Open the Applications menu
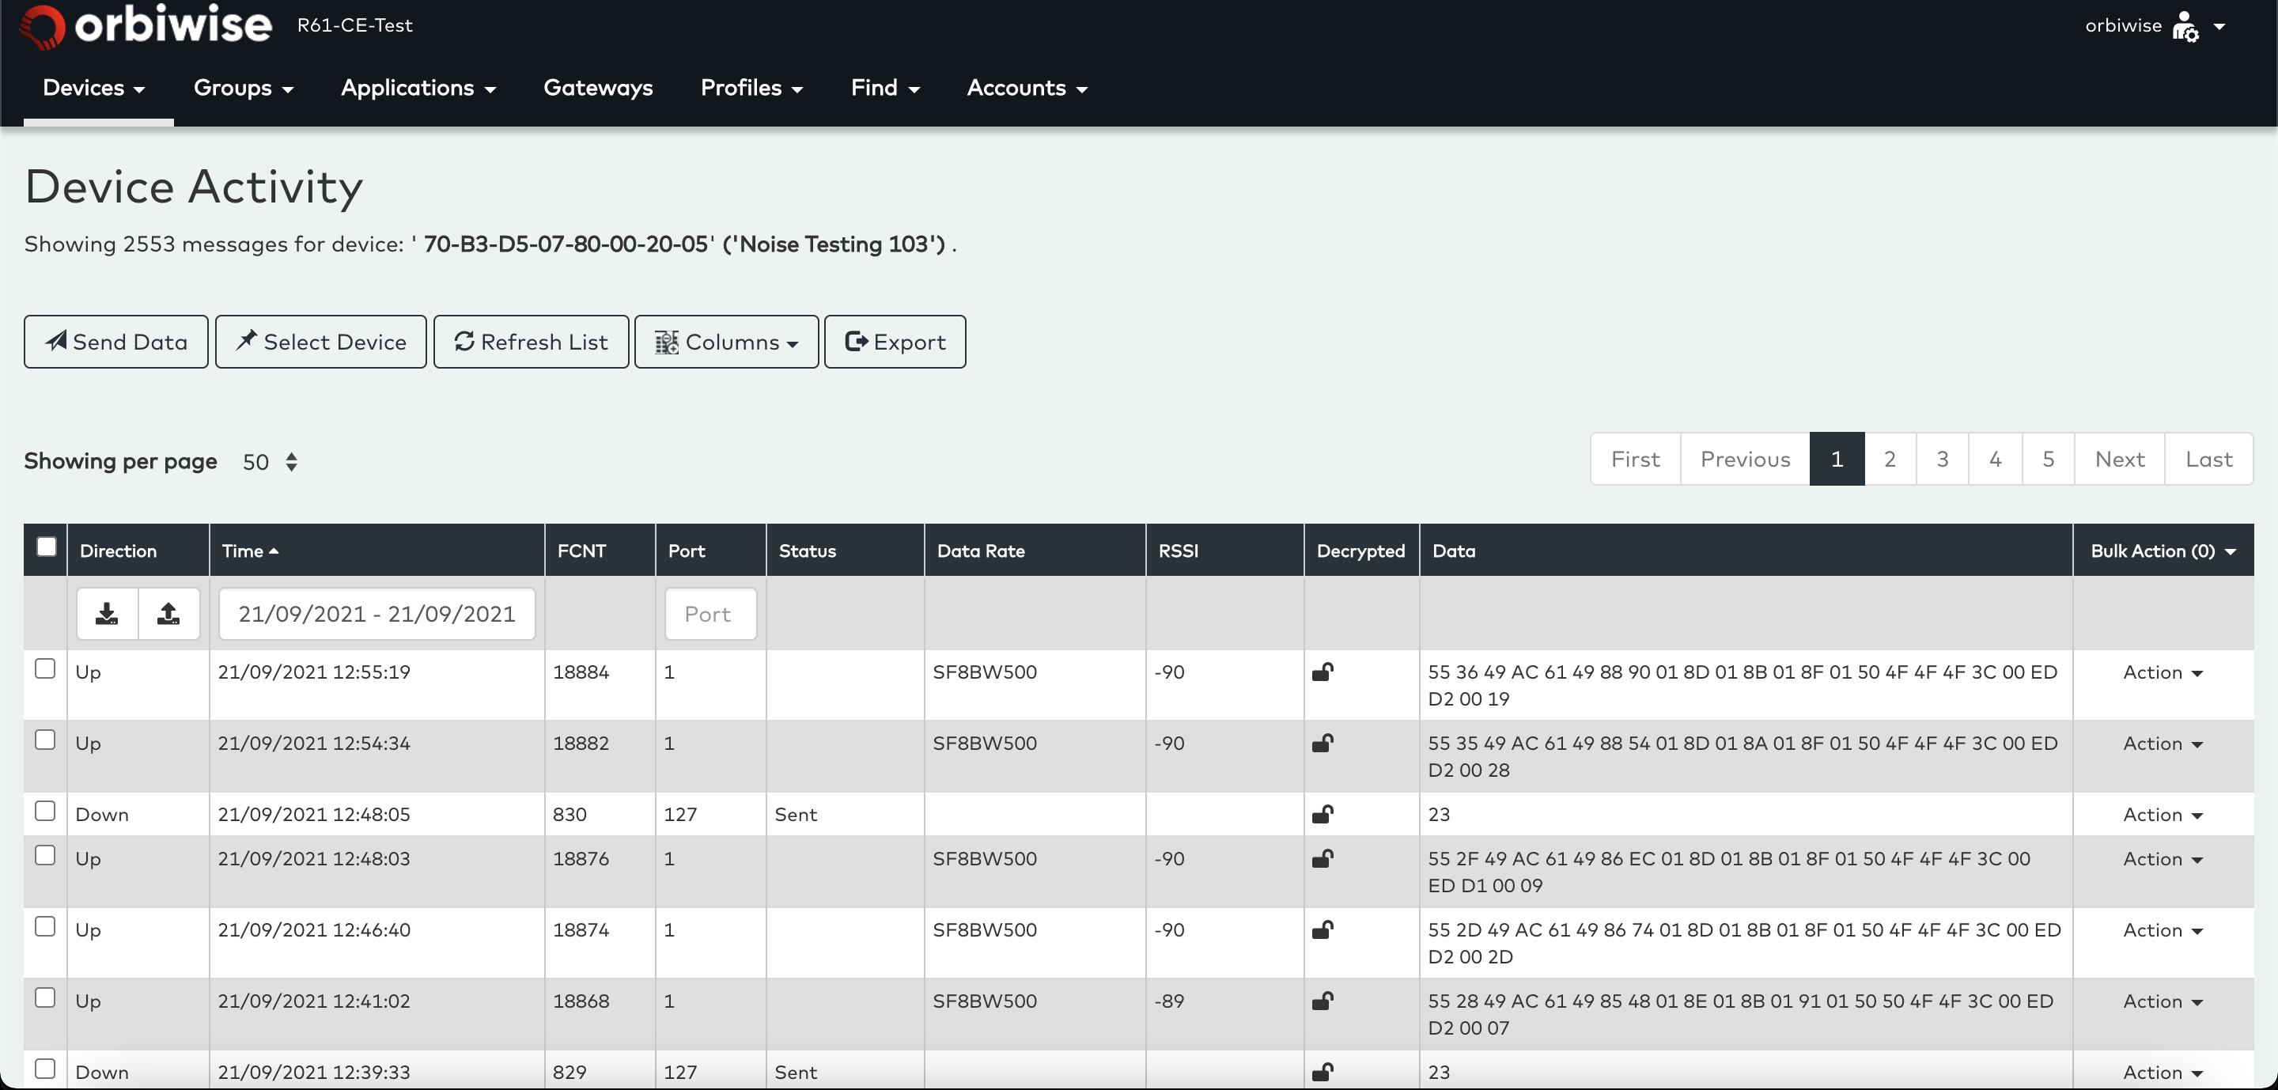 point(418,88)
